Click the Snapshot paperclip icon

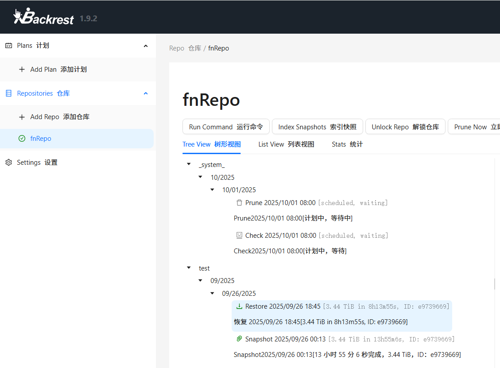tap(239, 339)
